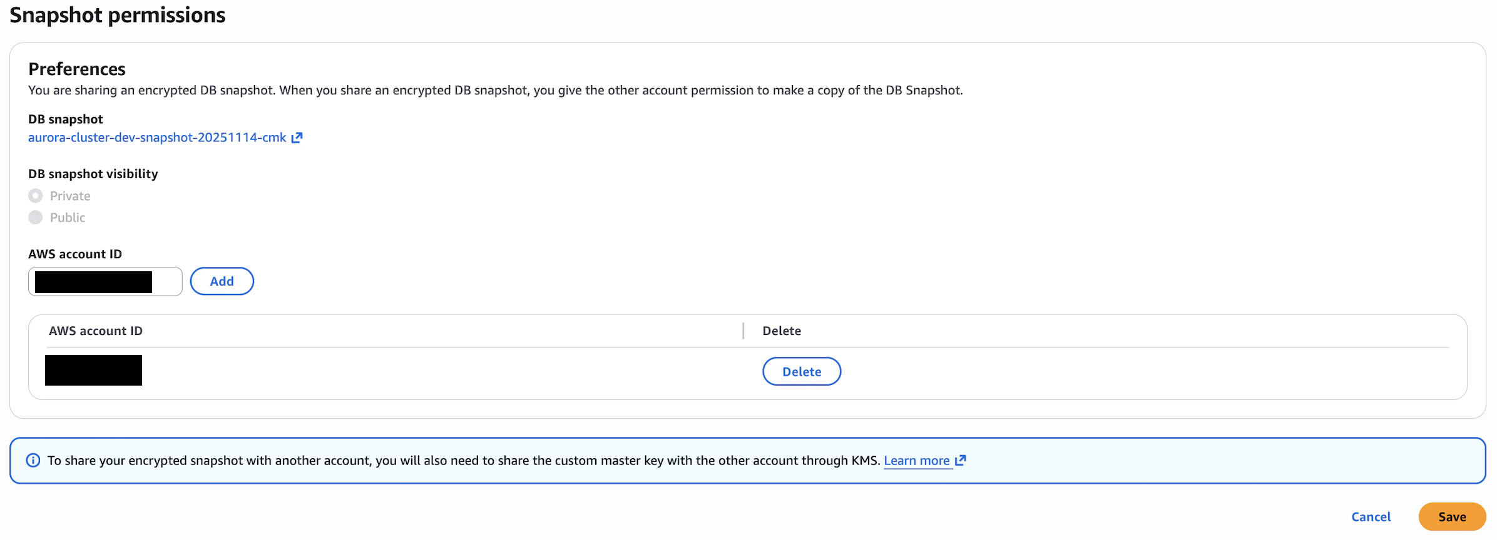Screen dimensions: 1497x540
Task: Click the DB snapshot visibility label
Action: point(93,174)
